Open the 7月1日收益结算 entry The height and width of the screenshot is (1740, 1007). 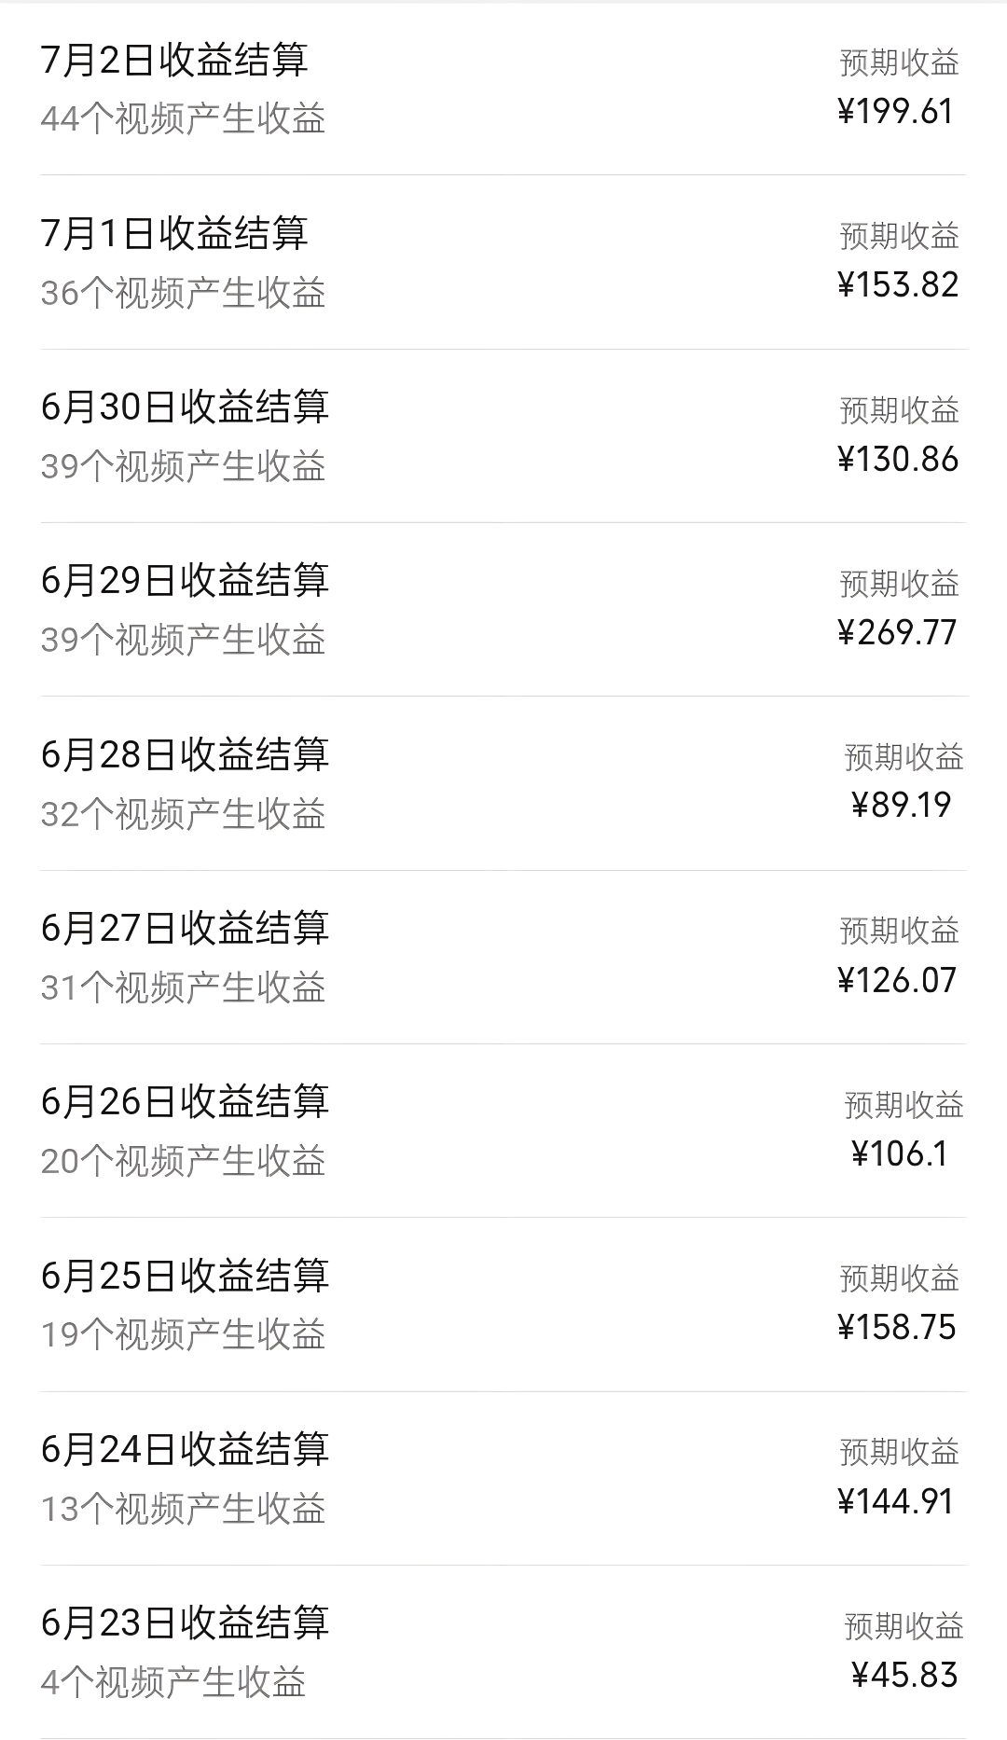click(174, 234)
